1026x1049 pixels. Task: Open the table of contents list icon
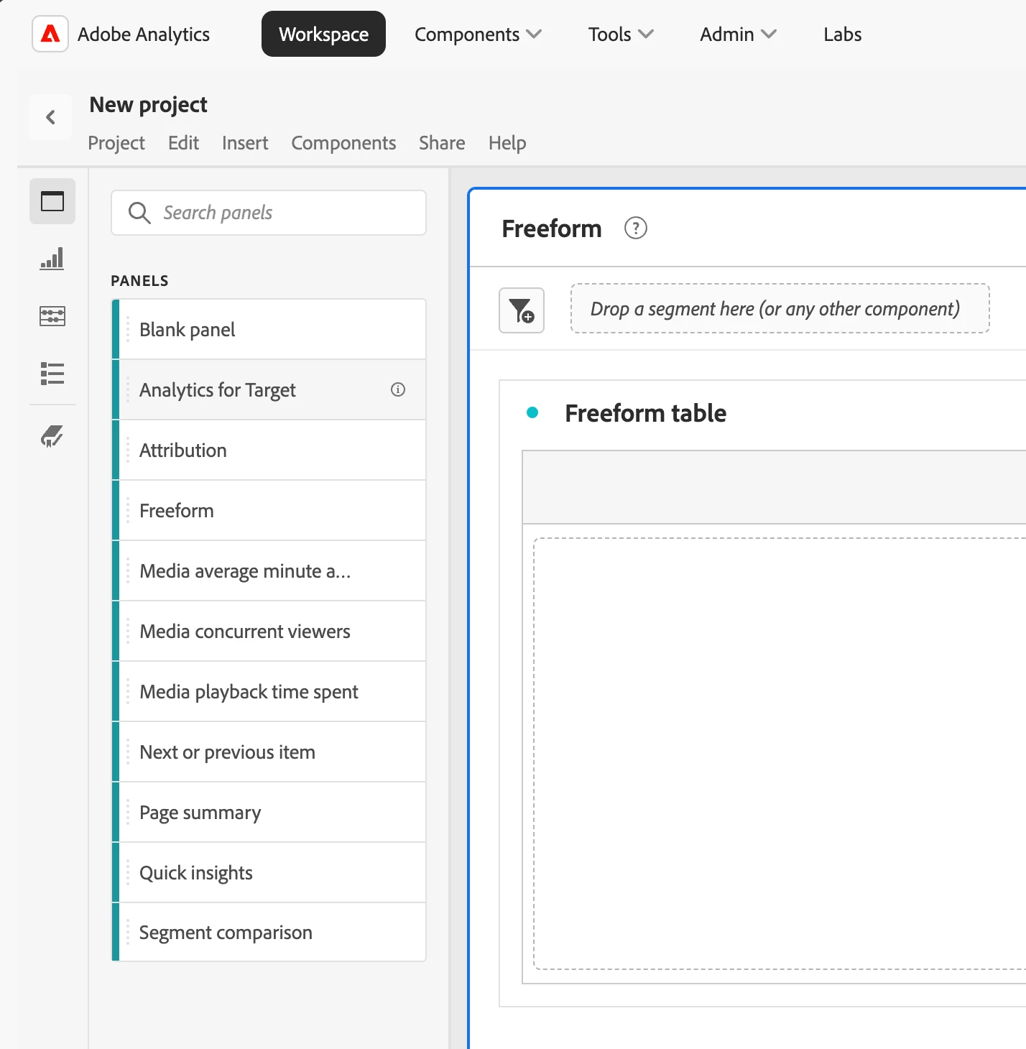tap(52, 374)
